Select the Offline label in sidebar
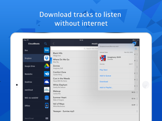Screen dimensions: 162x121 [x=27, y=106]
